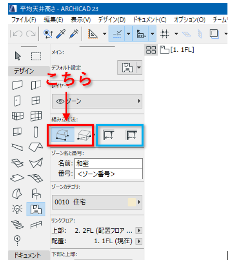This screenshot has width=240, height=266.
Task: Click the Measure ruler tool icon
Action: click(x=93, y=34)
